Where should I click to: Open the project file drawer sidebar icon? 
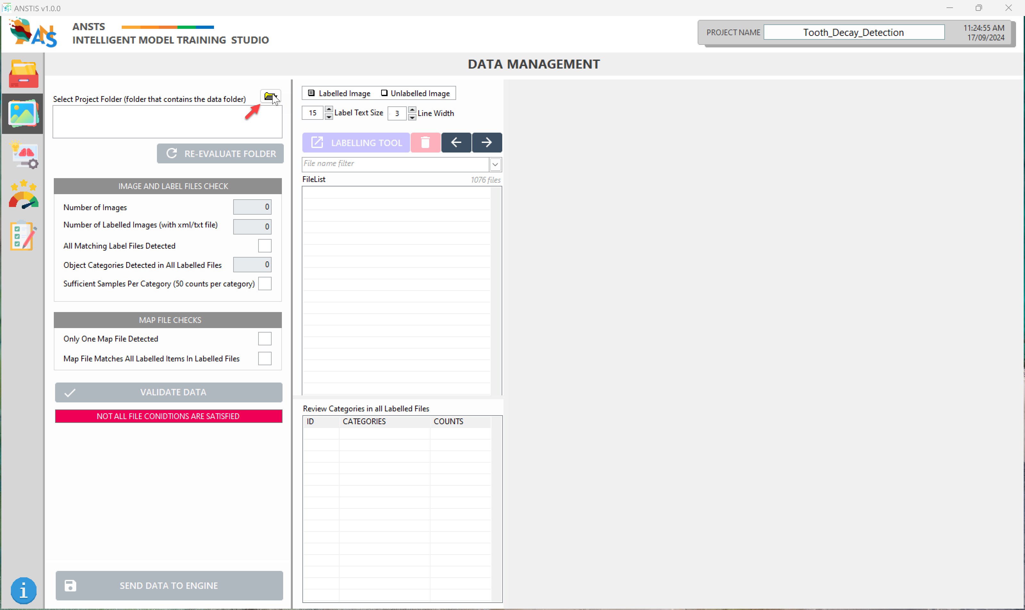point(23,74)
